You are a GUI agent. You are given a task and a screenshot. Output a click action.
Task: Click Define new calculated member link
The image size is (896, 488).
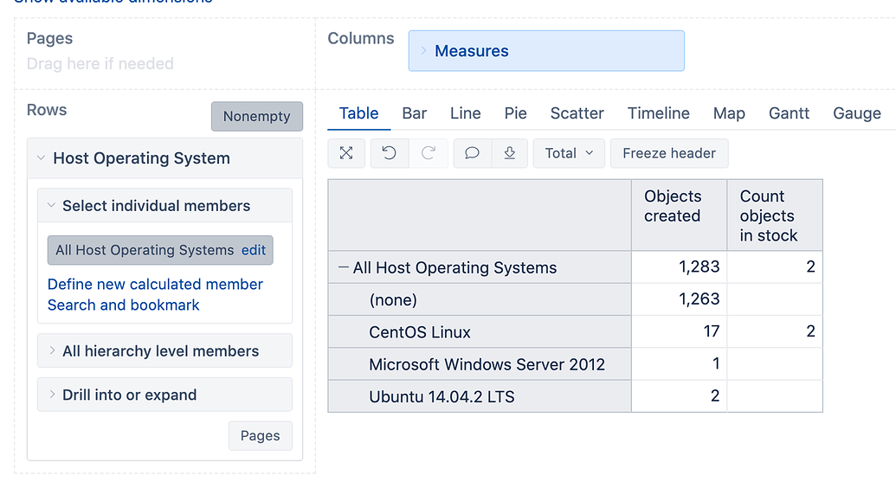click(x=155, y=285)
